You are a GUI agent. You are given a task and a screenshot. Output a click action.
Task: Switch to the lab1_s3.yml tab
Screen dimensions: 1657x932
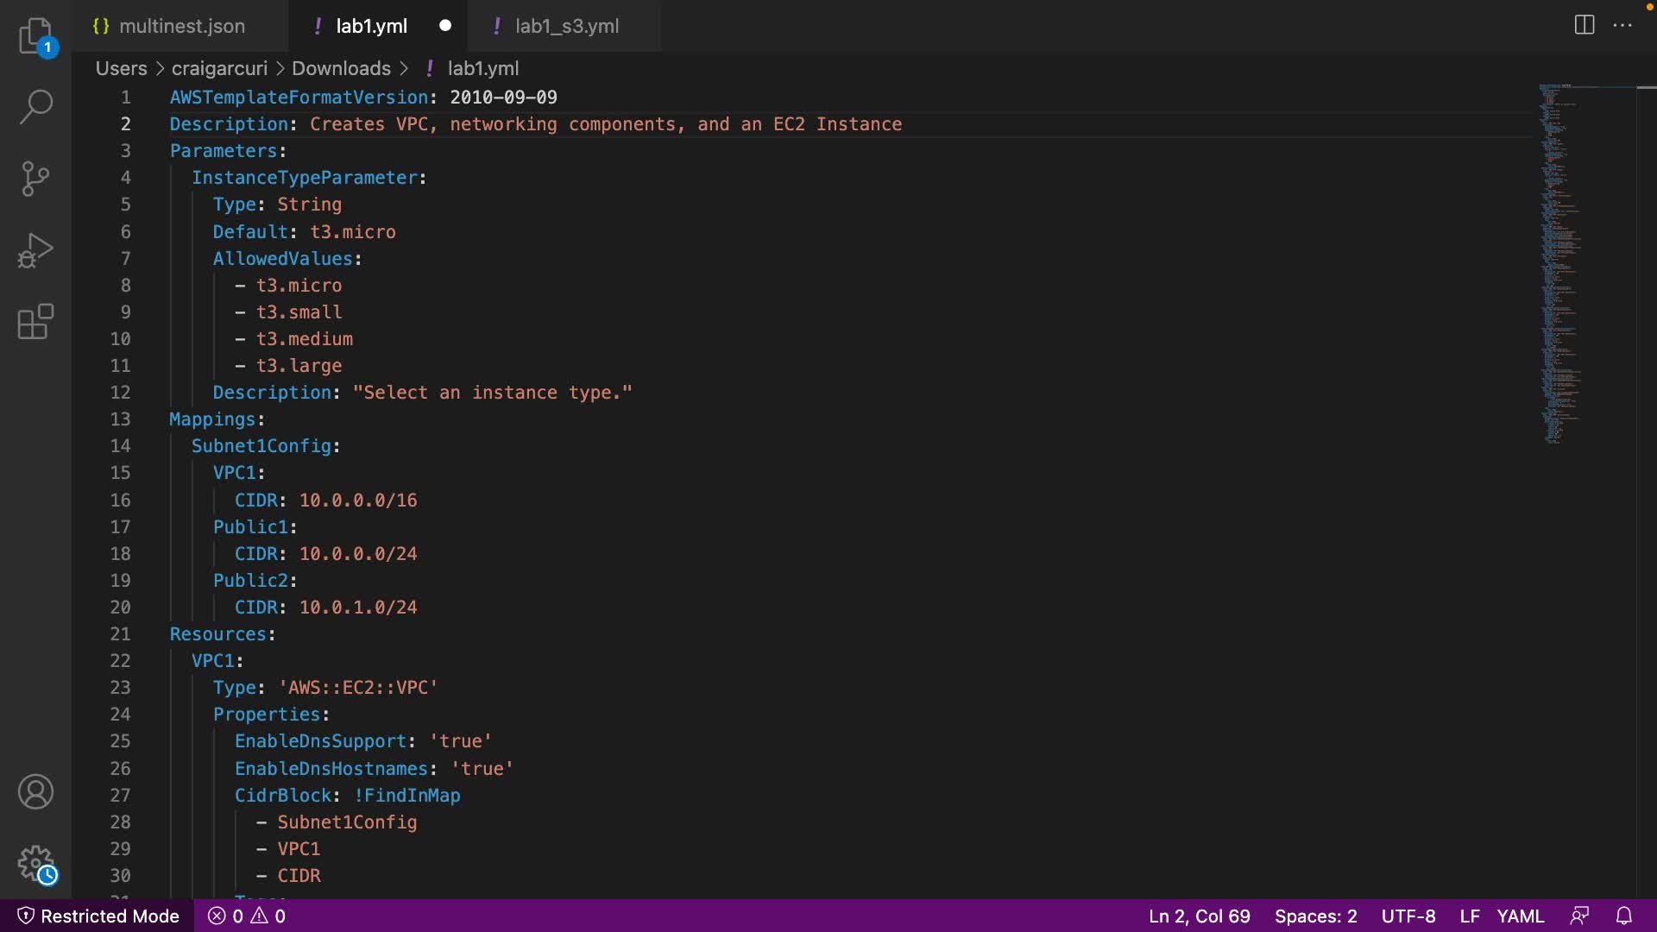tap(566, 26)
